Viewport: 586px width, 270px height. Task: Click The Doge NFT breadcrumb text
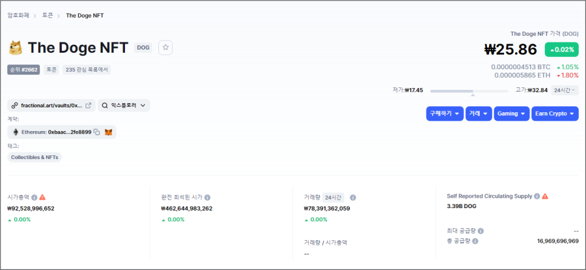(x=85, y=15)
